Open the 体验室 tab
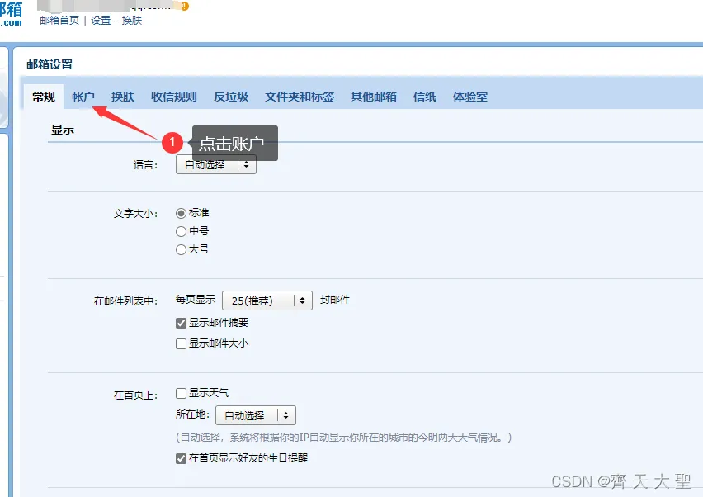Screen dimensions: 703x497 [469, 97]
